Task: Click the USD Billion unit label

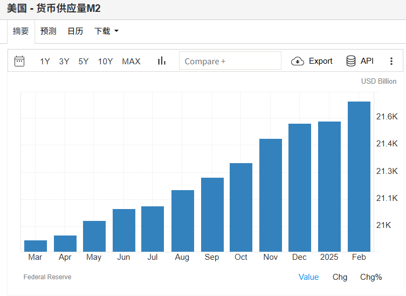Action: click(x=379, y=81)
